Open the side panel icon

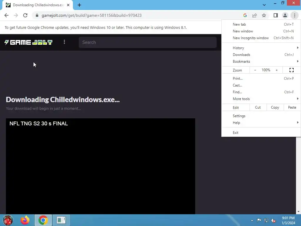coord(276,15)
